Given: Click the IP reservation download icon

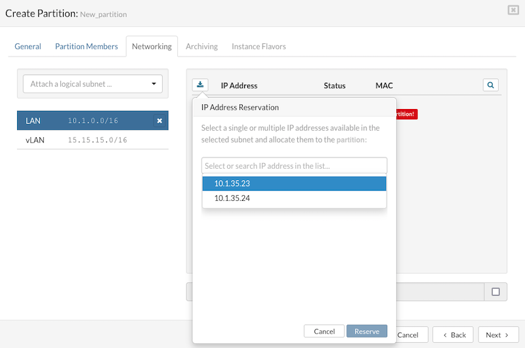Looking at the screenshot, I should [200, 85].
